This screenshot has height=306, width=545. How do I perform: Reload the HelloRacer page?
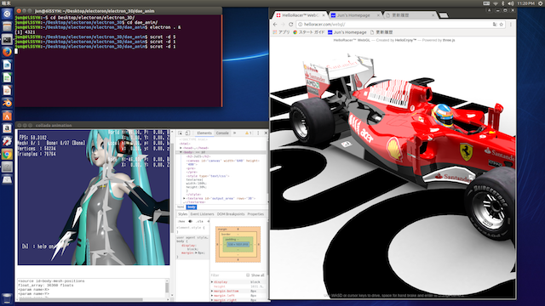pos(291,25)
